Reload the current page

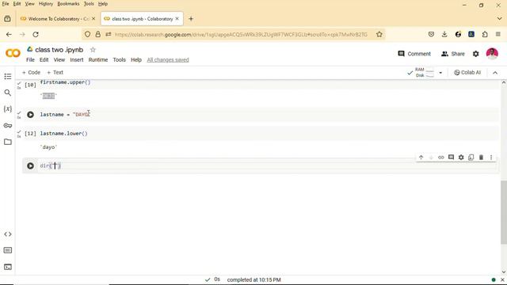(x=36, y=34)
